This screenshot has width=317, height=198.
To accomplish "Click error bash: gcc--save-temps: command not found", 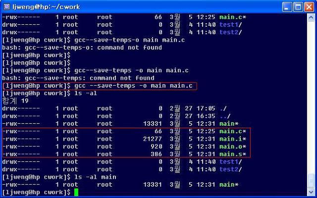I will tap(78, 78).
